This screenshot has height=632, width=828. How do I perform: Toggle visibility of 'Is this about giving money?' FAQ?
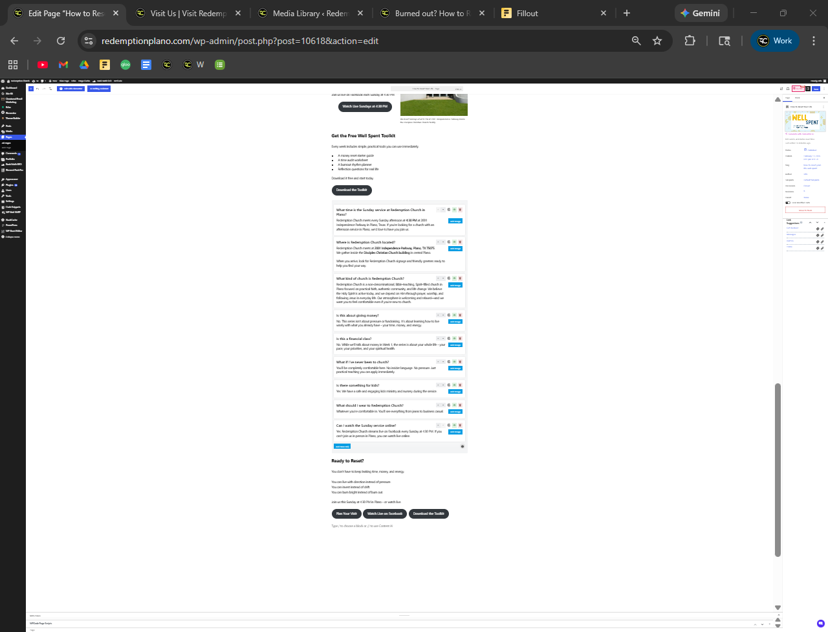point(454,315)
